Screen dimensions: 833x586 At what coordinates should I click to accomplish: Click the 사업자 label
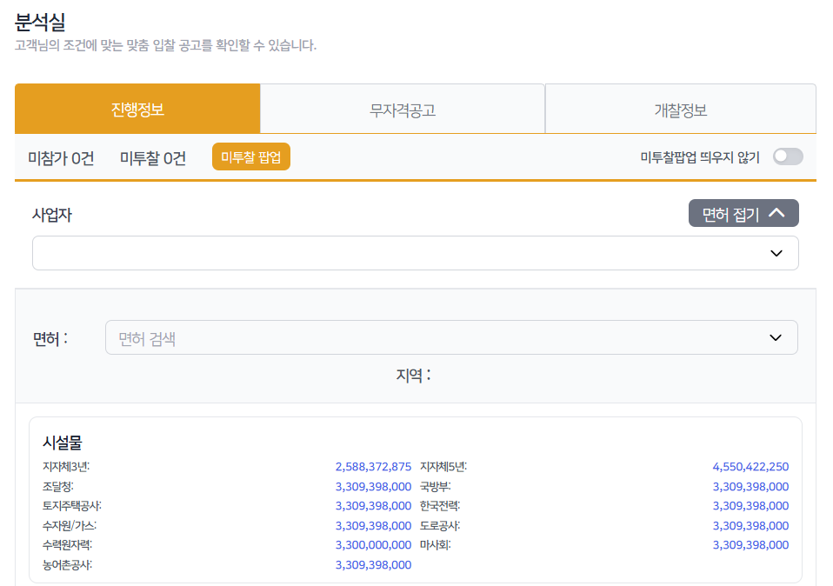pos(51,215)
